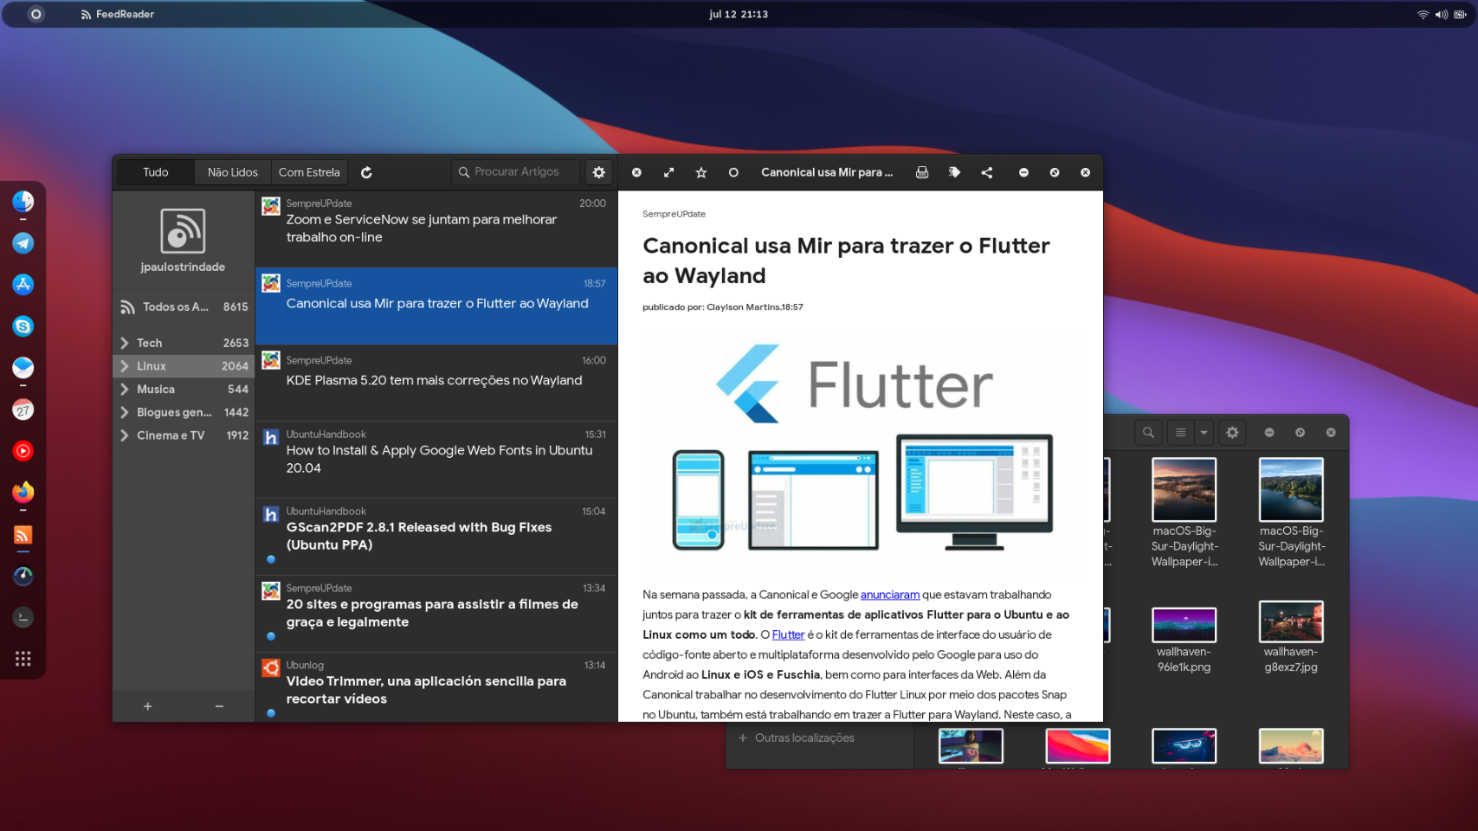The image size is (1478, 831).
Task: Toggle read status circle in article header
Action: (x=733, y=172)
